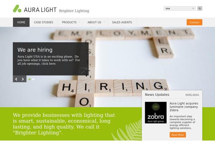The image size is (215, 143).
Task: Click the diagonal arrow in hiring banner
Action: [x=84, y=71]
